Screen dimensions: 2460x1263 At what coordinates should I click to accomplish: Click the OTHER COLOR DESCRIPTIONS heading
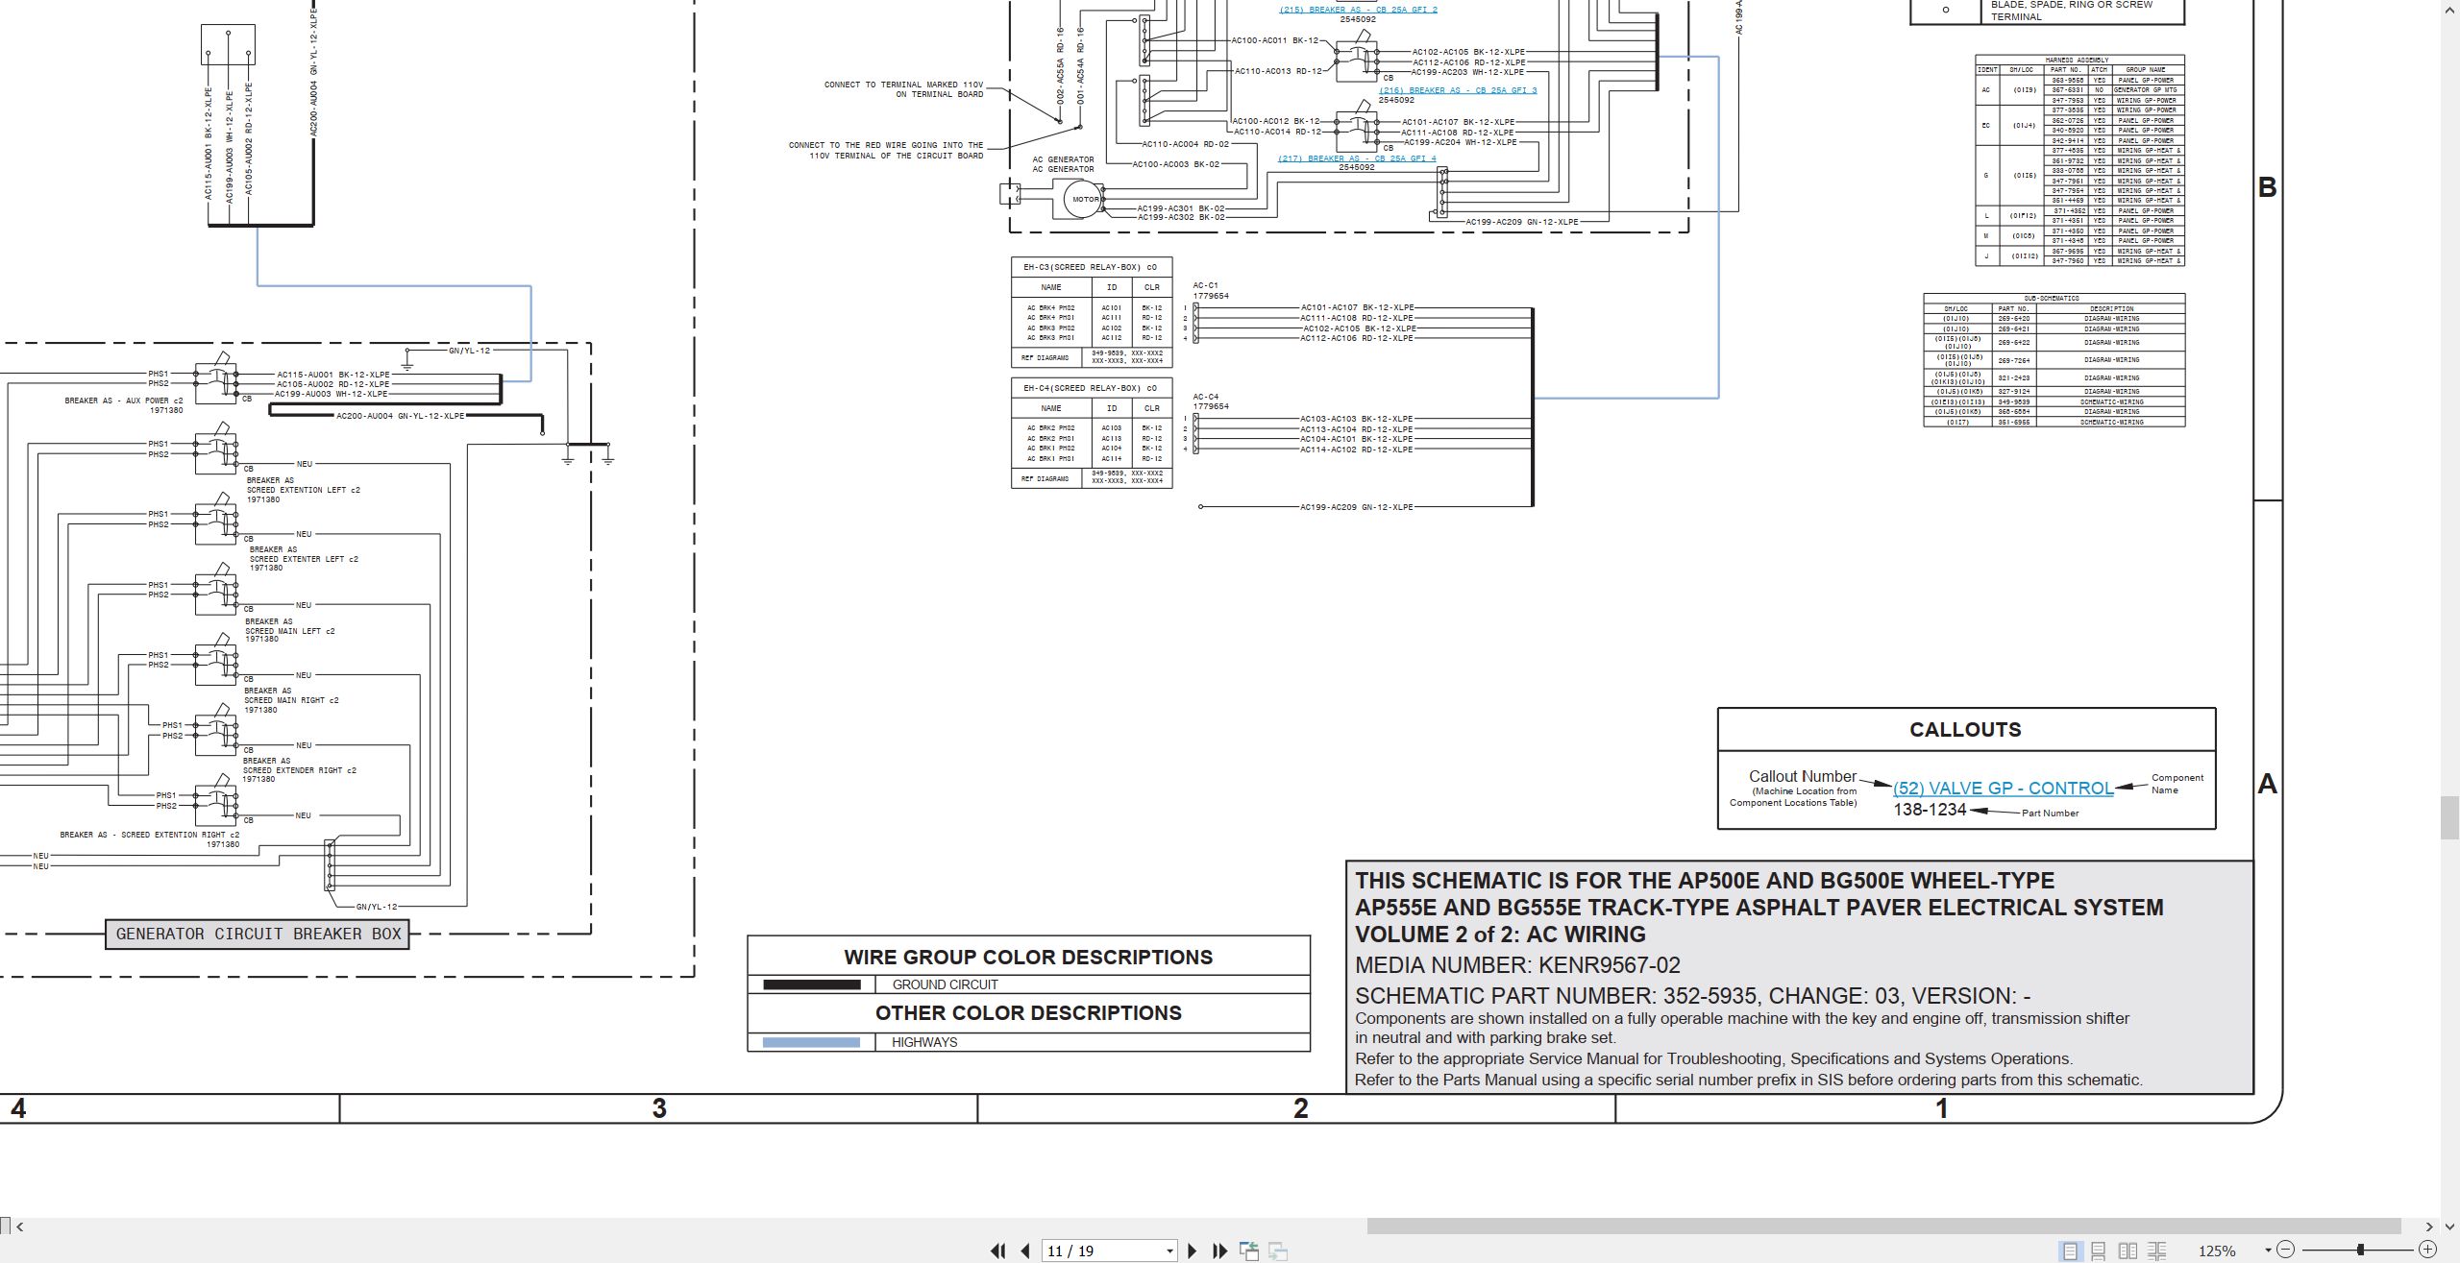pyautogui.click(x=1028, y=1013)
